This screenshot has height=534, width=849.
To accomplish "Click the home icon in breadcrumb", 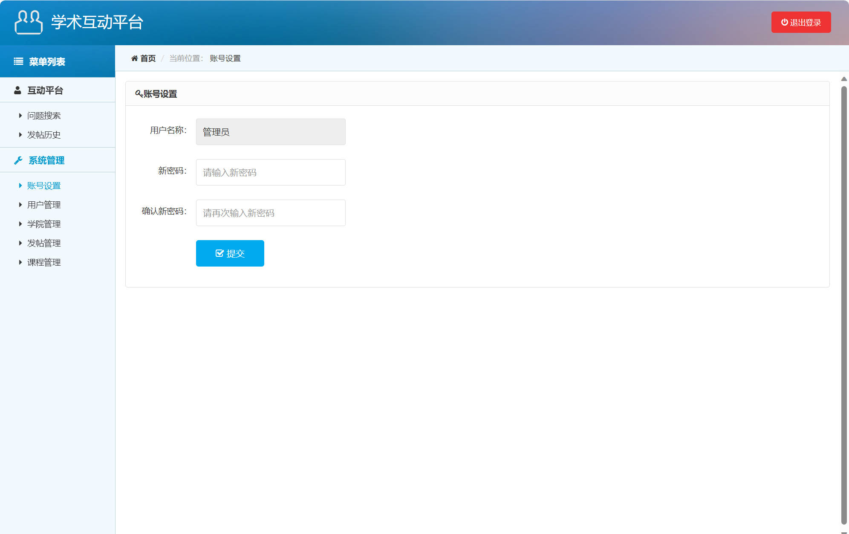I will [134, 58].
